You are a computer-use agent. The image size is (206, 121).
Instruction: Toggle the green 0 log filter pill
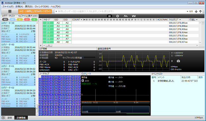[x=34, y=20]
